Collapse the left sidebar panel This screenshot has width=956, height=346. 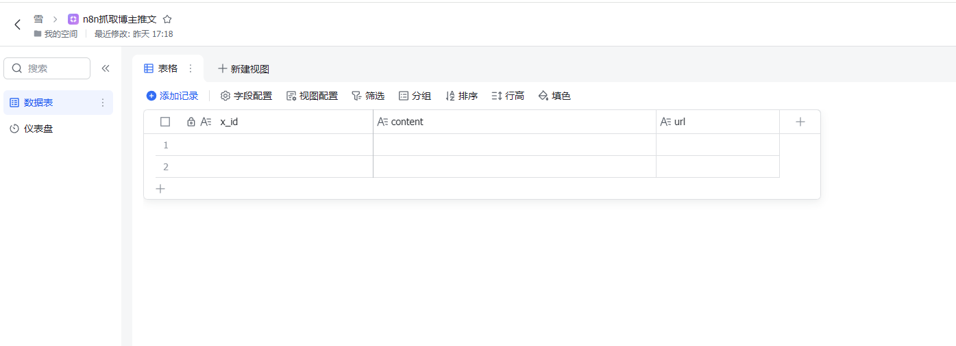pos(106,68)
